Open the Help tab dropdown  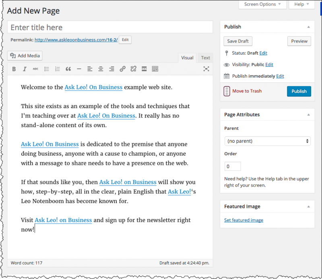click(301, 4)
